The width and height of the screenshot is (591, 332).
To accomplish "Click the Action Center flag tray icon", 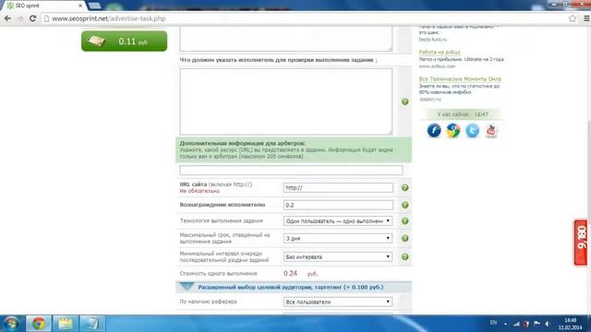I will 537,324.
